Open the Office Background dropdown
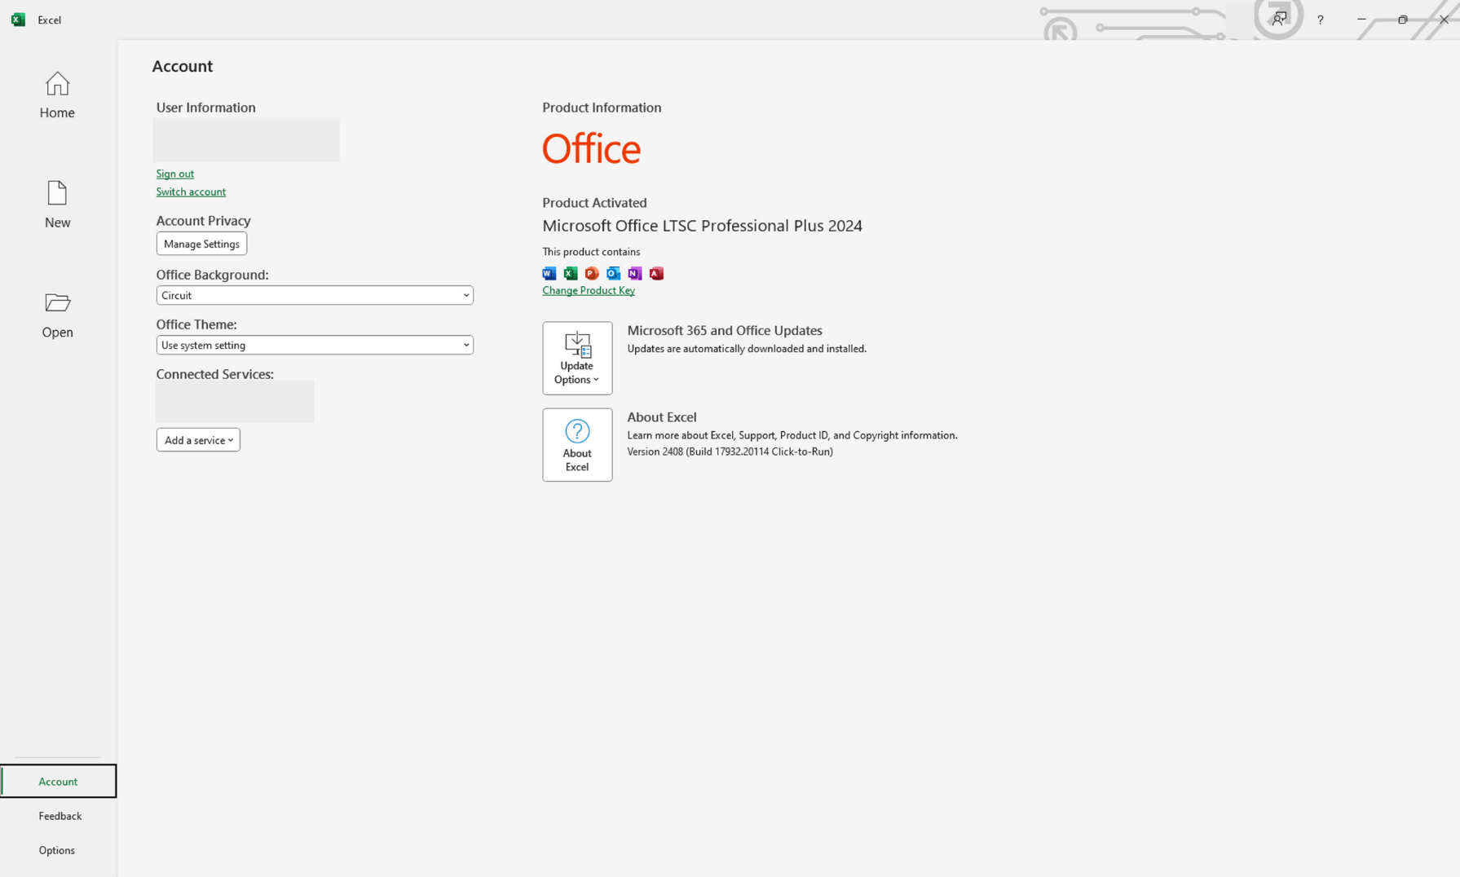The width and height of the screenshot is (1460, 877). (314, 296)
